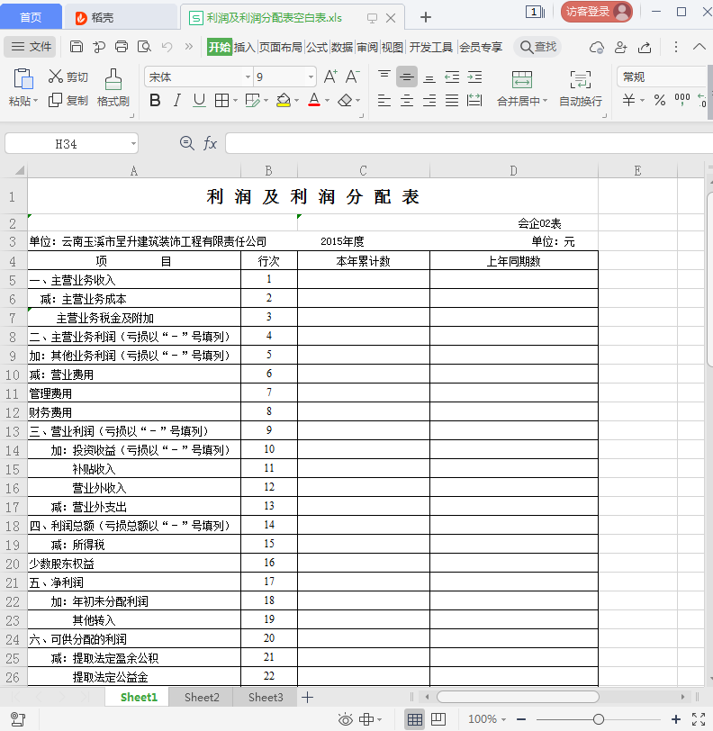Click the horizontal scrollbar
The image size is (713, 731).
[518, 697]
